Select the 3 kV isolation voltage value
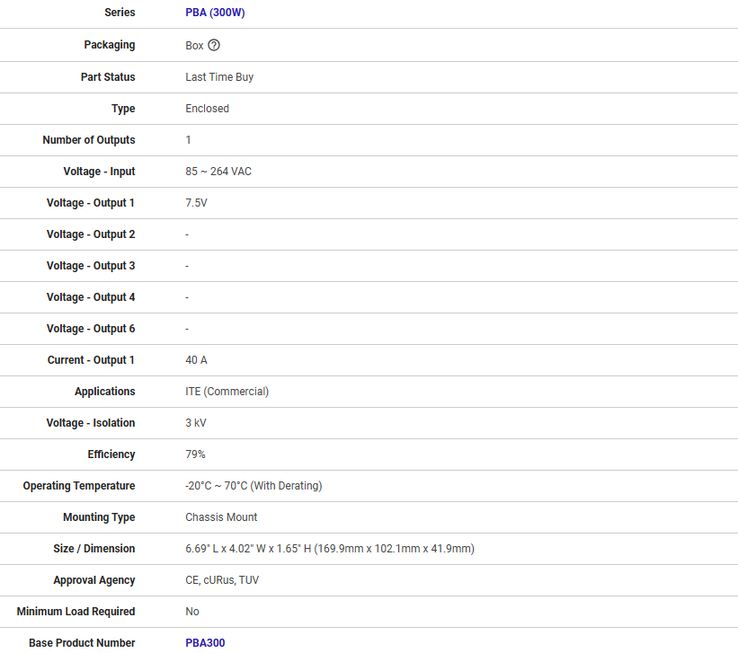The image size is (738, 653). pos(195,423)
